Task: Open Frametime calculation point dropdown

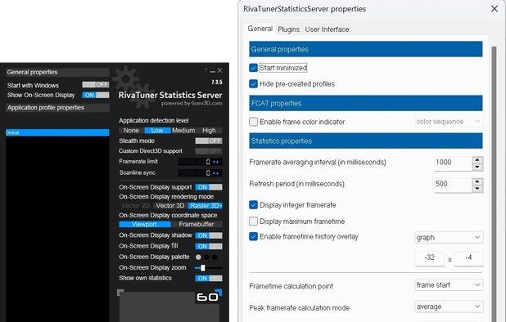Action: click(449, 285)
